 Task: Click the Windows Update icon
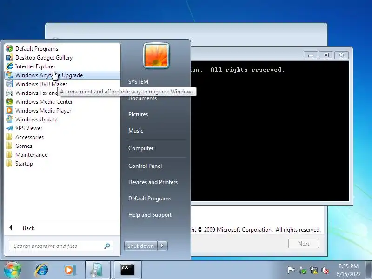click(9, 120)
